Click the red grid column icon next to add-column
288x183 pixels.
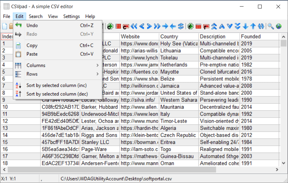pos(118,26)
